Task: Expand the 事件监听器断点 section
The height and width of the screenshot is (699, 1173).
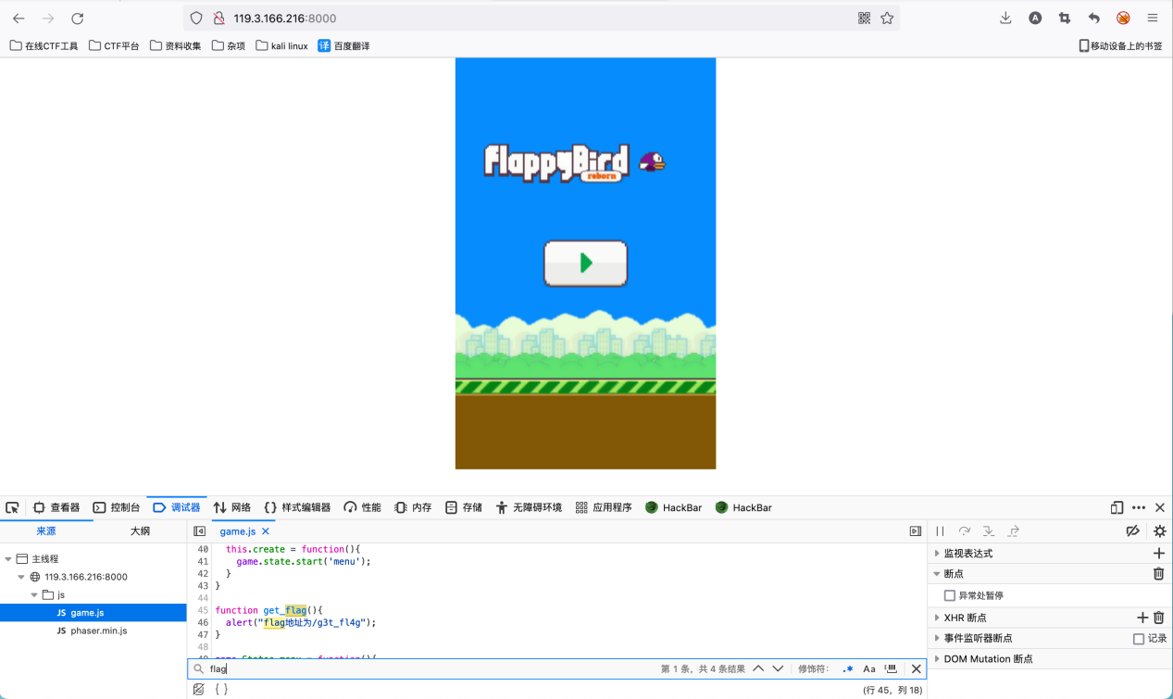Action: (936, 639)
